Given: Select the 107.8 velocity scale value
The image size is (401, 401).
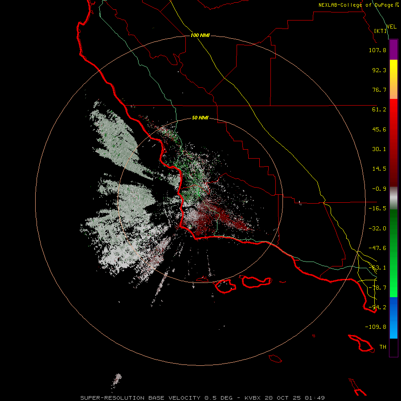Looking at the screenshot, I should (x=377, y=50).
